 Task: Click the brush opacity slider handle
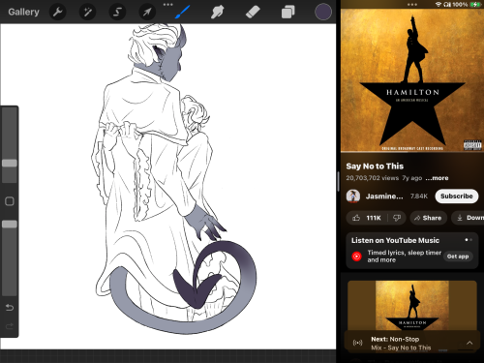(x=10, y=224)
